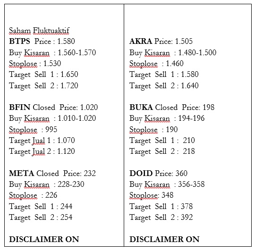
Task: Click BTPS Stoplose value 1.530
Action: [x=52, y=64]
